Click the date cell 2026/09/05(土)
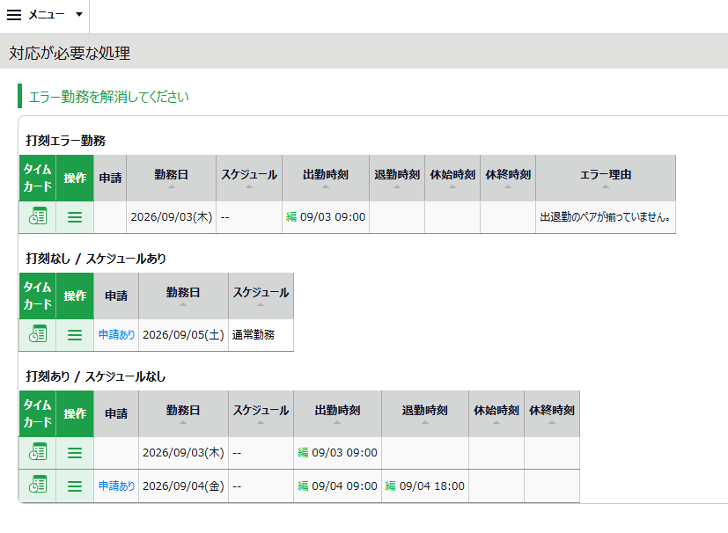 point(183,334)
